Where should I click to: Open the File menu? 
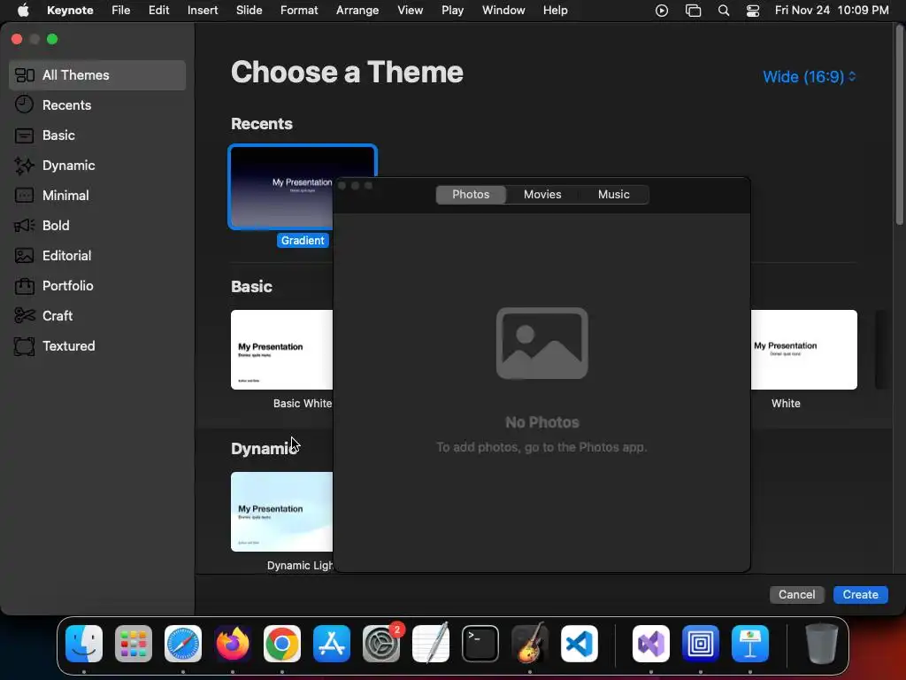pos(120,11)
